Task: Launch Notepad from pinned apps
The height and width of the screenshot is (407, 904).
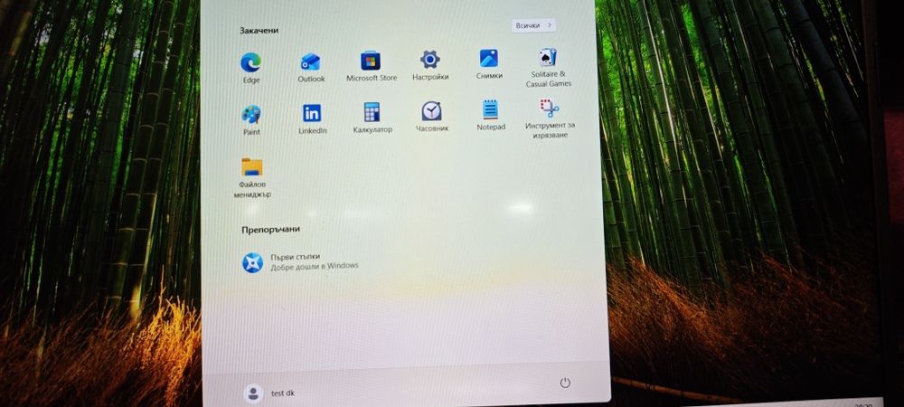Action: pos(491,115)
